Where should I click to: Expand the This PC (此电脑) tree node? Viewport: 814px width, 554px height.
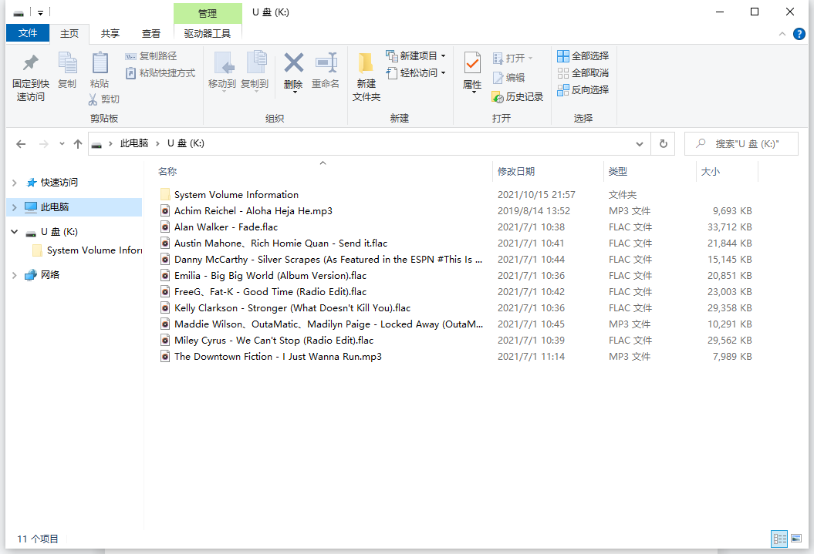15,207
